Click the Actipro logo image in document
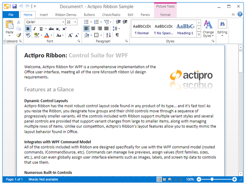The width and height of the screenshot is (246, 185). tap(191, 80)
